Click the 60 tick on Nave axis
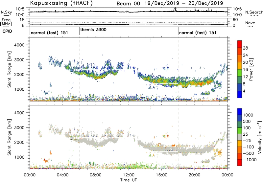263x182 pixels. (x=235, y=20)
